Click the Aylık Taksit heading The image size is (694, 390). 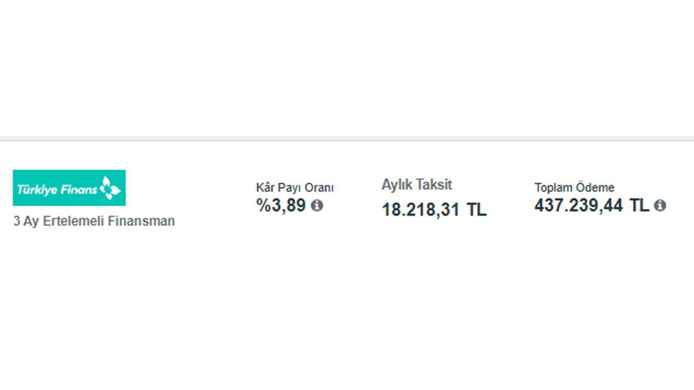tap(416, 185)
